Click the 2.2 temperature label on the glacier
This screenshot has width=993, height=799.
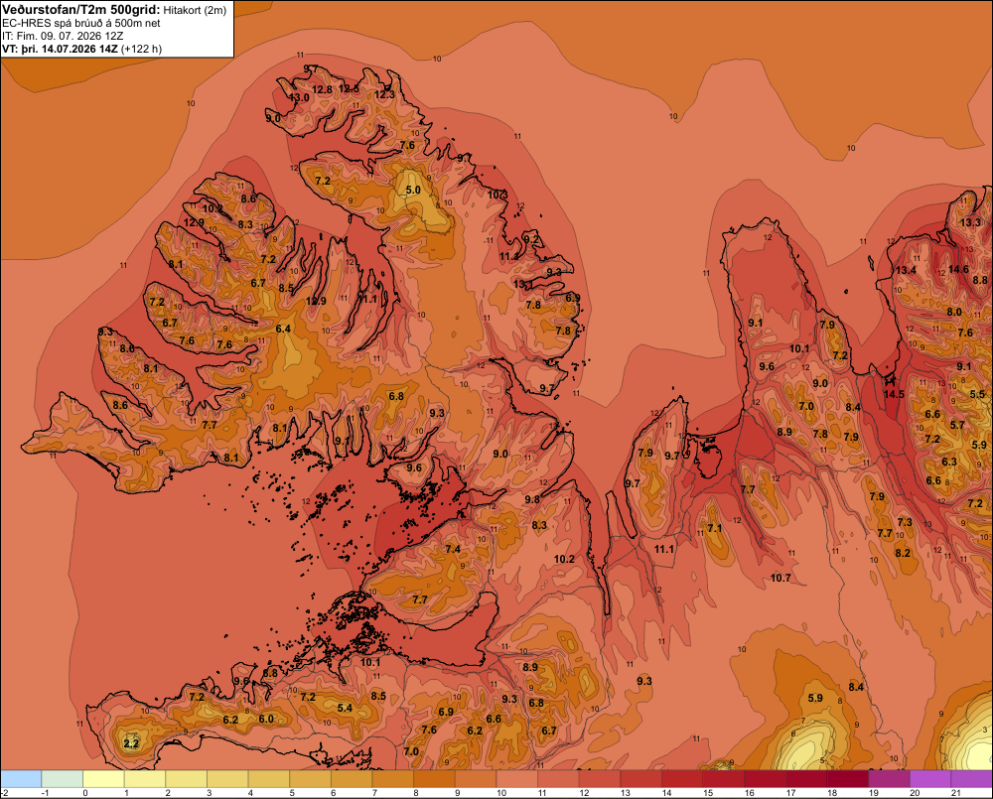(132, 743)
